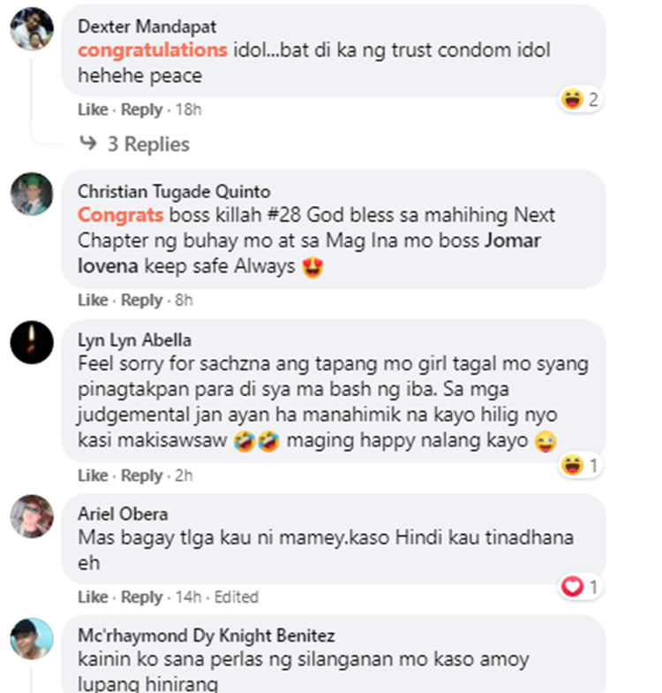The image size is (662, 693).
Task: Click Lyn Lyn Abella's candle avatar
Action: [32, 342]
